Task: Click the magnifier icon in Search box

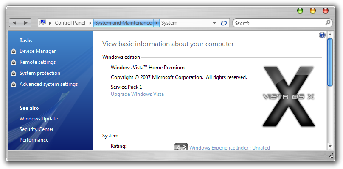Action: [328, 23]
